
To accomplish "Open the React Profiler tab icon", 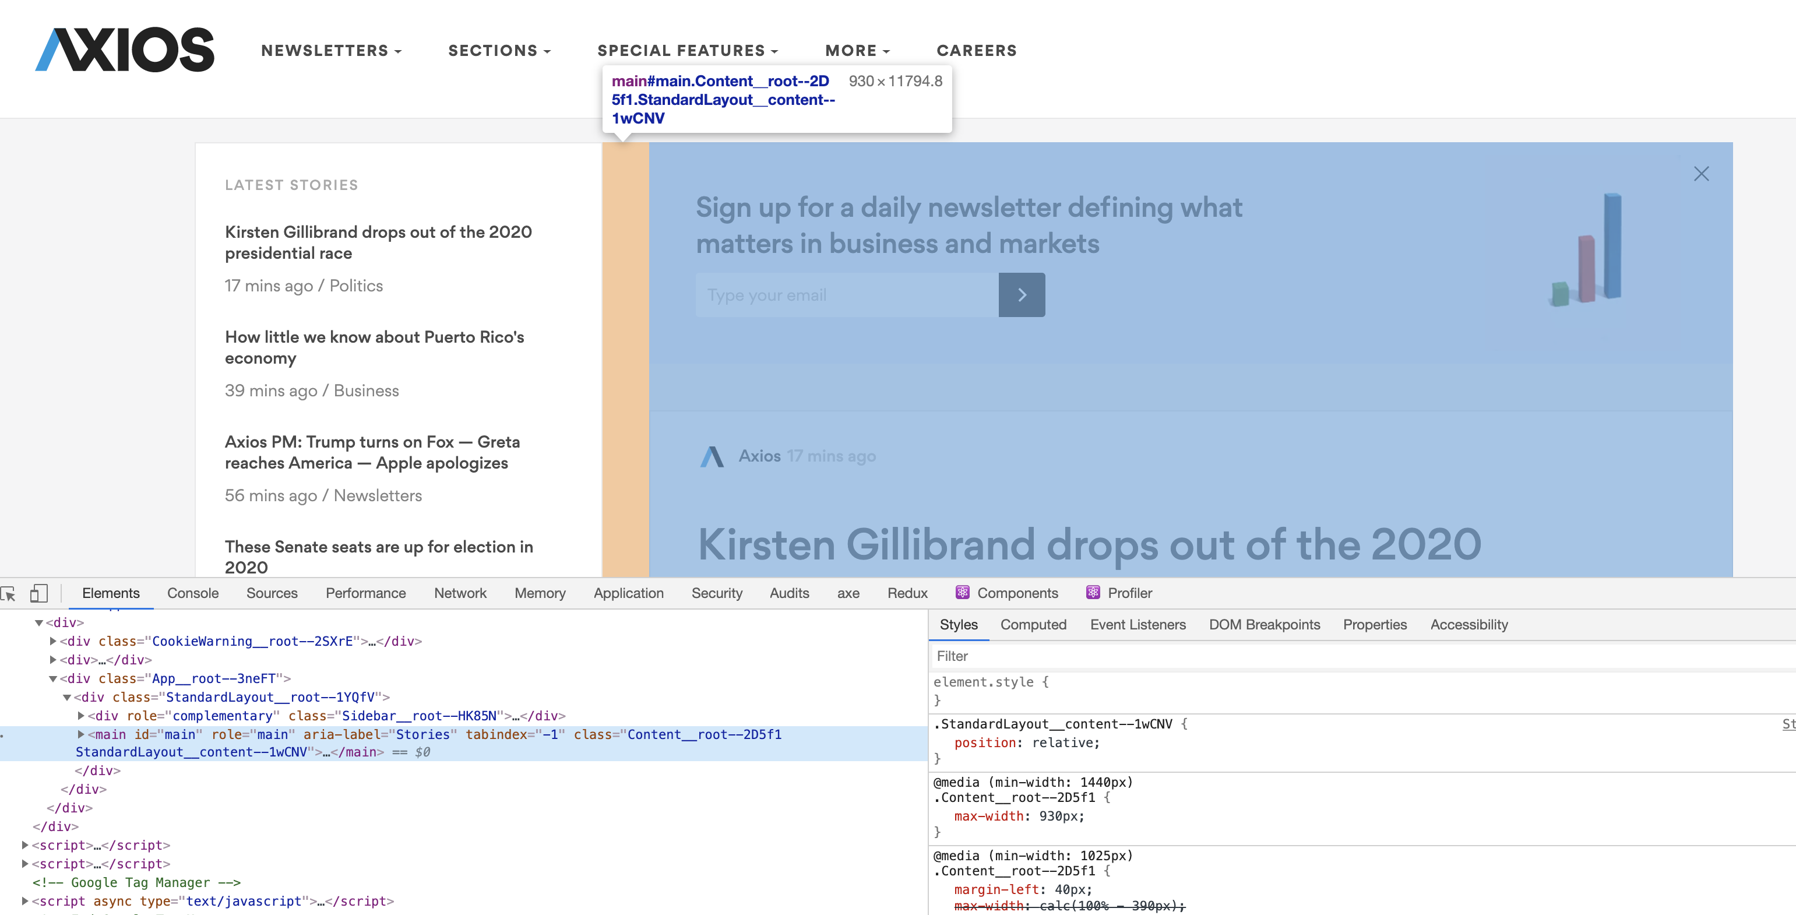I will (x=1093, y=592).
